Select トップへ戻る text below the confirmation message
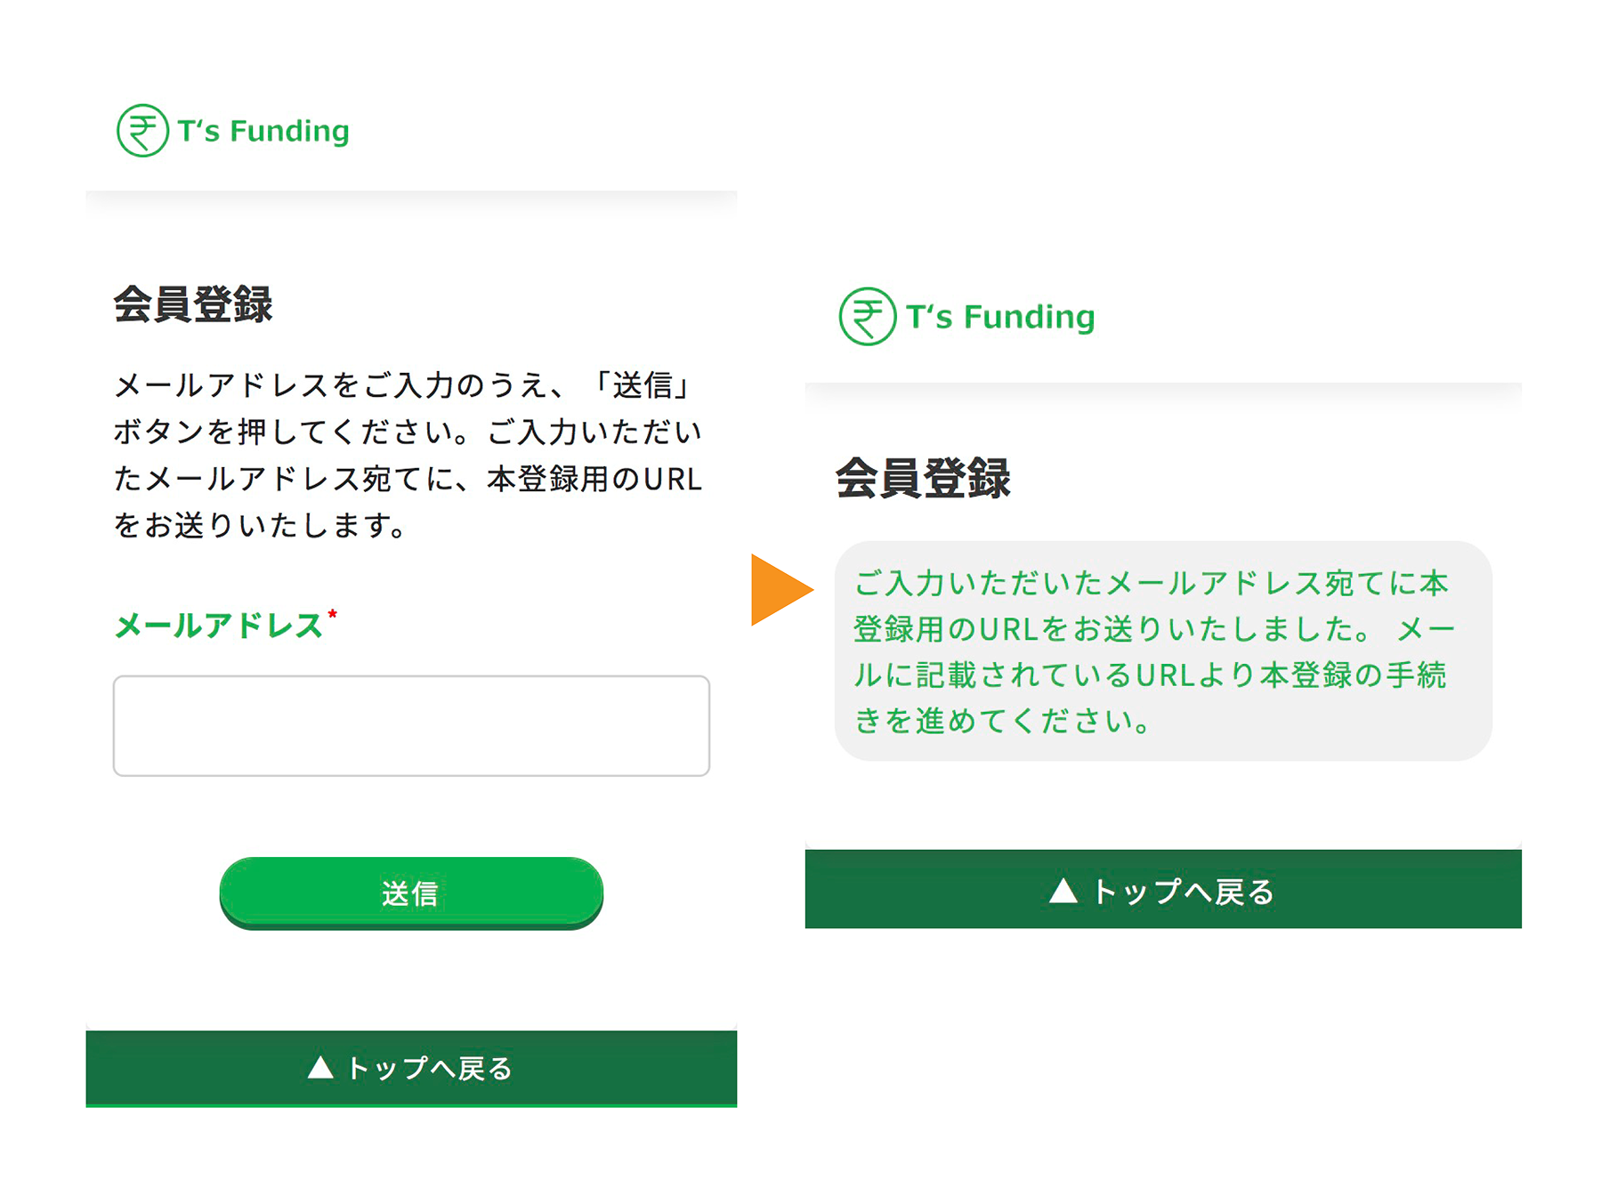Viewport: 1609px width, 1180px height. pos(1184,891)
